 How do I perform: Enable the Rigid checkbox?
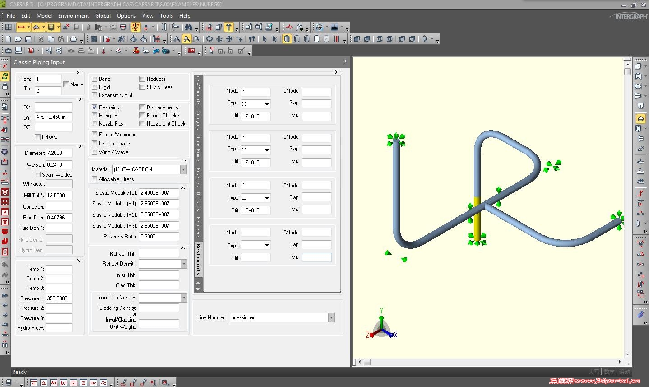95,87
